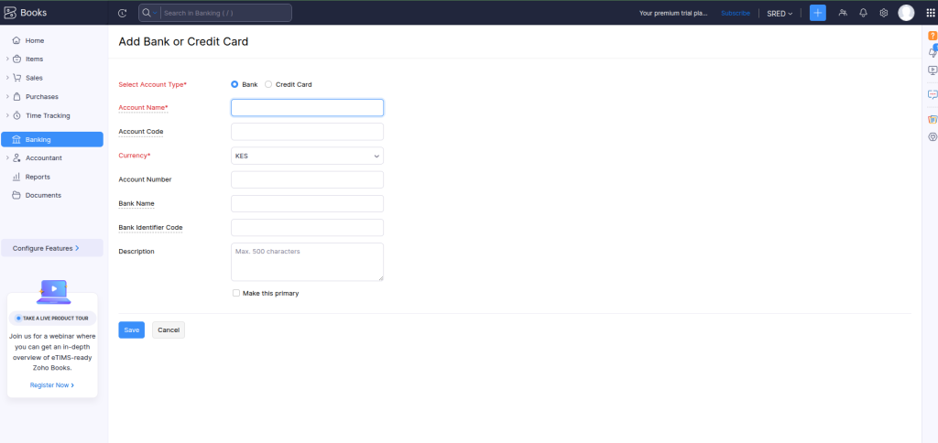Viewport: 938px width, 443px height.
Task: Expand the Accountant menu chevron
Action: [x=7, y=157]
